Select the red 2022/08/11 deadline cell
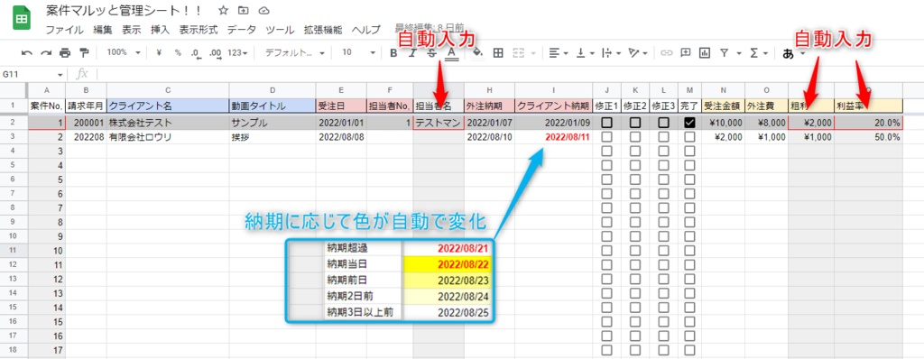The image size is (924, 359). click(554, 137)
